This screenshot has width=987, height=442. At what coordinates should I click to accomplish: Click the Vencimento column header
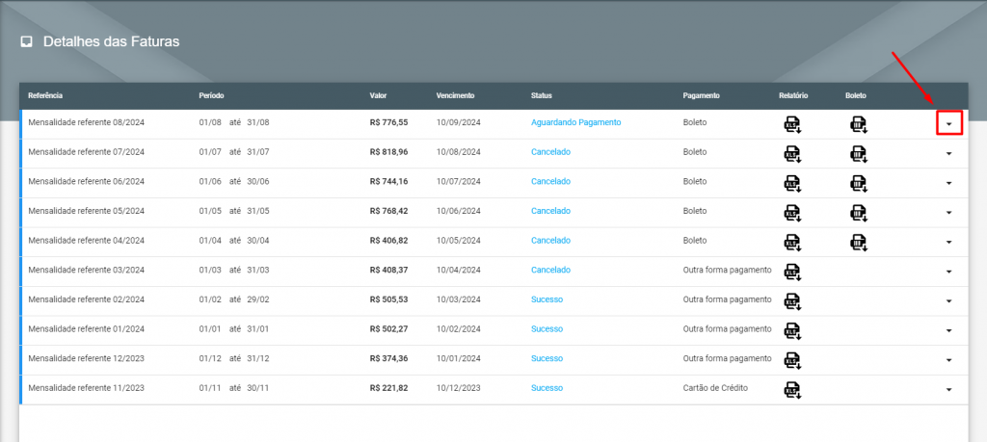point(455,96)
